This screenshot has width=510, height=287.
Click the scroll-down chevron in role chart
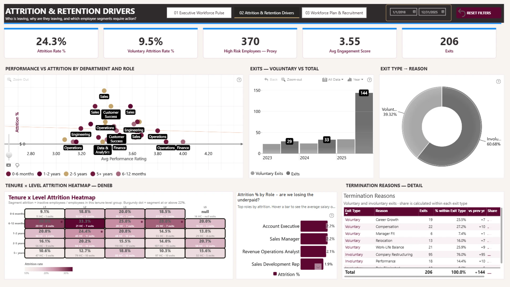click(x=318, y=267)
